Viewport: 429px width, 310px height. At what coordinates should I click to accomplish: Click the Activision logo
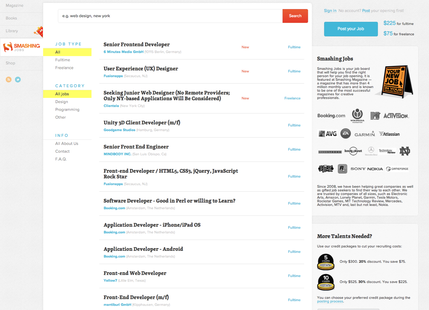pyautogui.click(x=396, y=116)
